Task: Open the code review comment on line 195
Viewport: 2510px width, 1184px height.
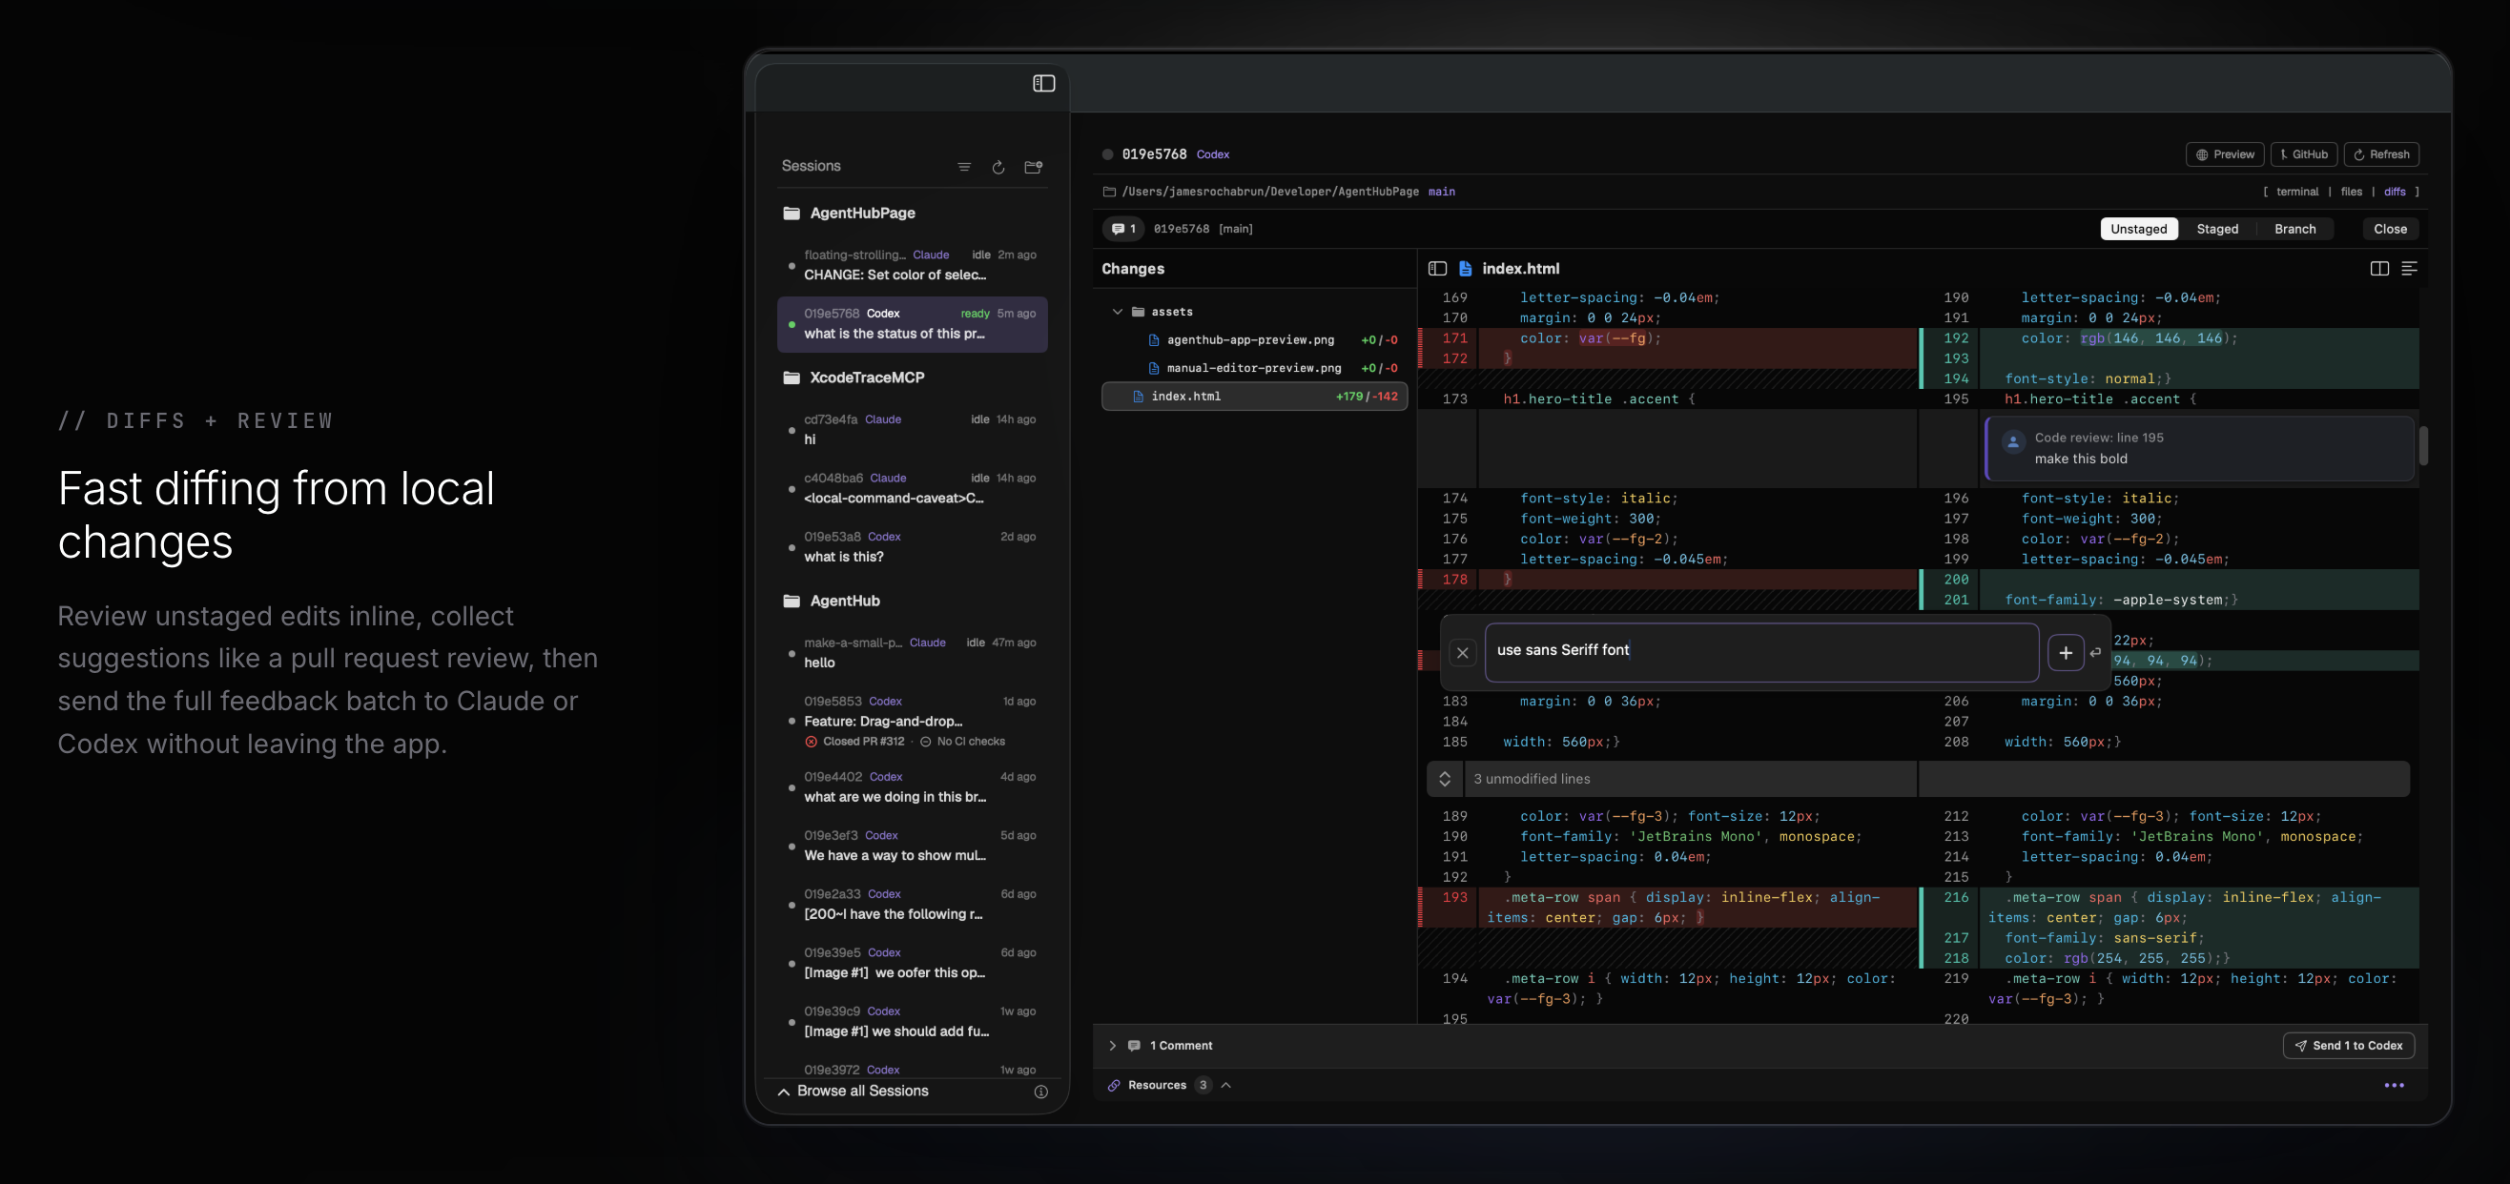Action: [2199, 449]
